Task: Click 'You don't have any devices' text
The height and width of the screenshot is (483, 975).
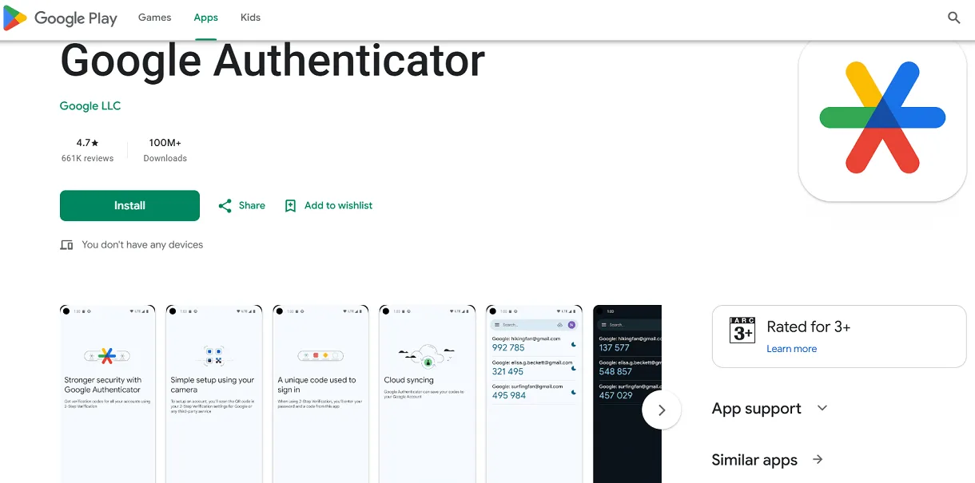Action: coord(142,245)
